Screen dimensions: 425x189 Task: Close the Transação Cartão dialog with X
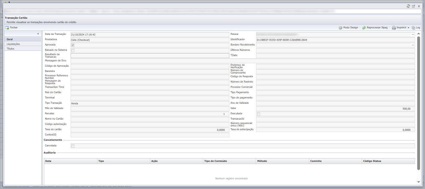point(419,6)
